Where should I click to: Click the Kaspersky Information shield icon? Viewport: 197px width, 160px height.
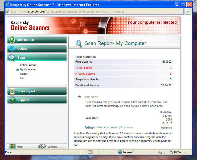(x=12, y=40)
